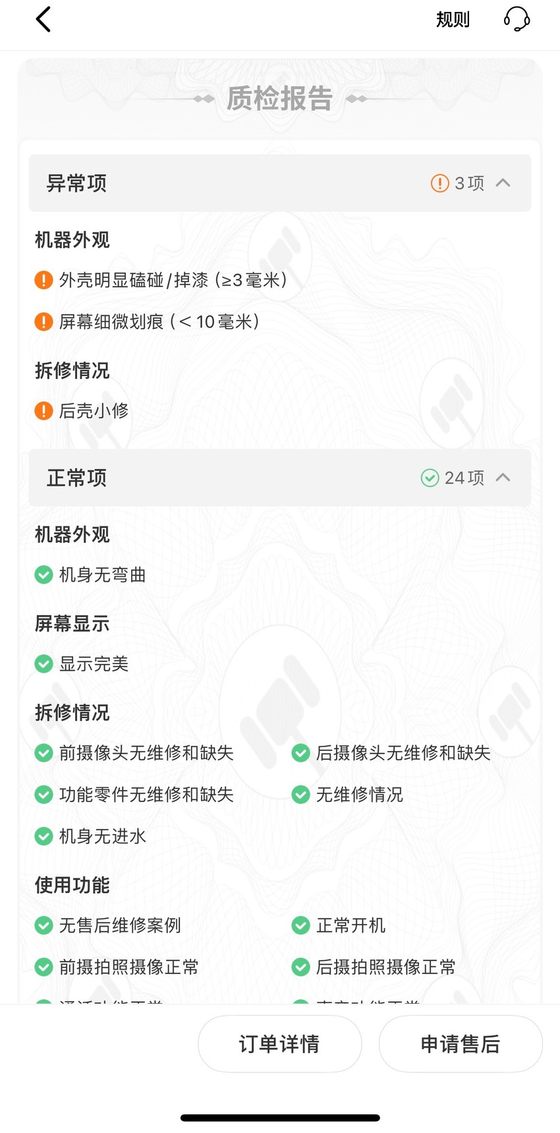Collapse the 异常项 section chevron
Image resolution: width=560 pixels, height=1133 pixels.
click(503, 183)
